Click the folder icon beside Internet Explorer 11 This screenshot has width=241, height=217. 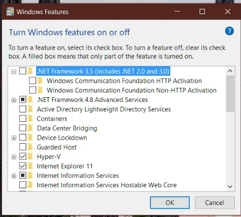coord(30,166)
